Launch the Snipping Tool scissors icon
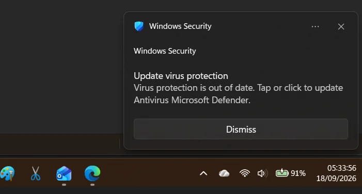The image size is (362, 194). (36, 173)
